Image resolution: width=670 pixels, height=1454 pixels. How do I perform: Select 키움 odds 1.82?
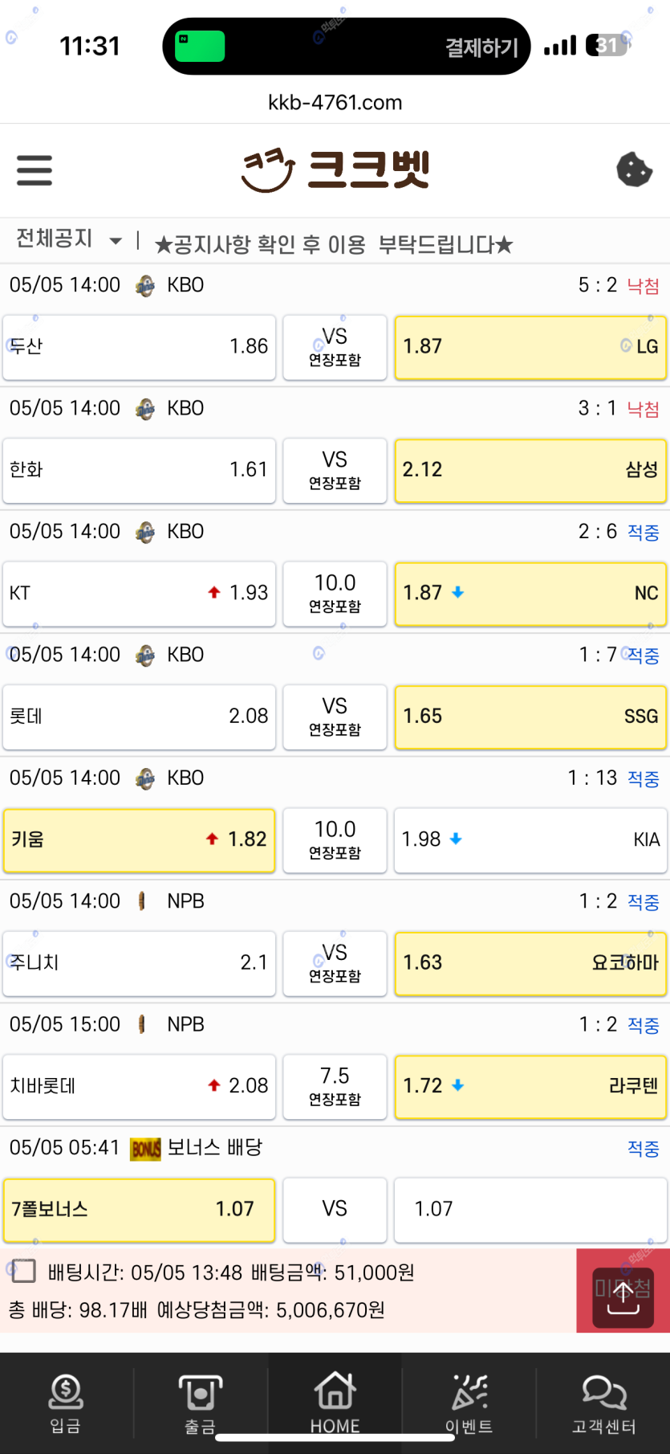coord(139,839)
